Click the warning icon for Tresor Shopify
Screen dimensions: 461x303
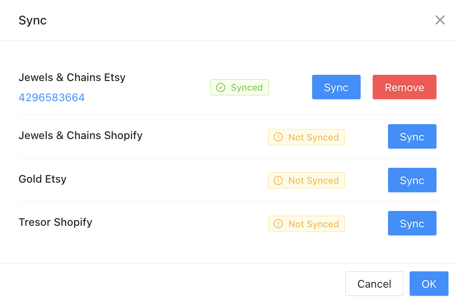[x=278, y=224]
